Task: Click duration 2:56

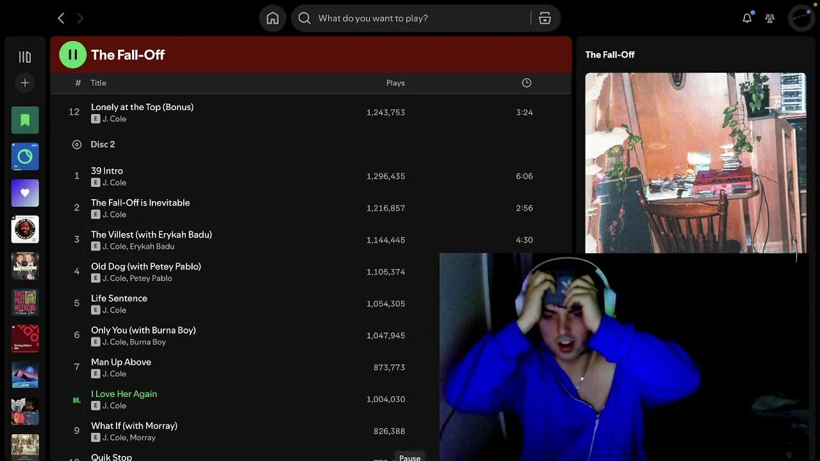Action: pos(524,208)
